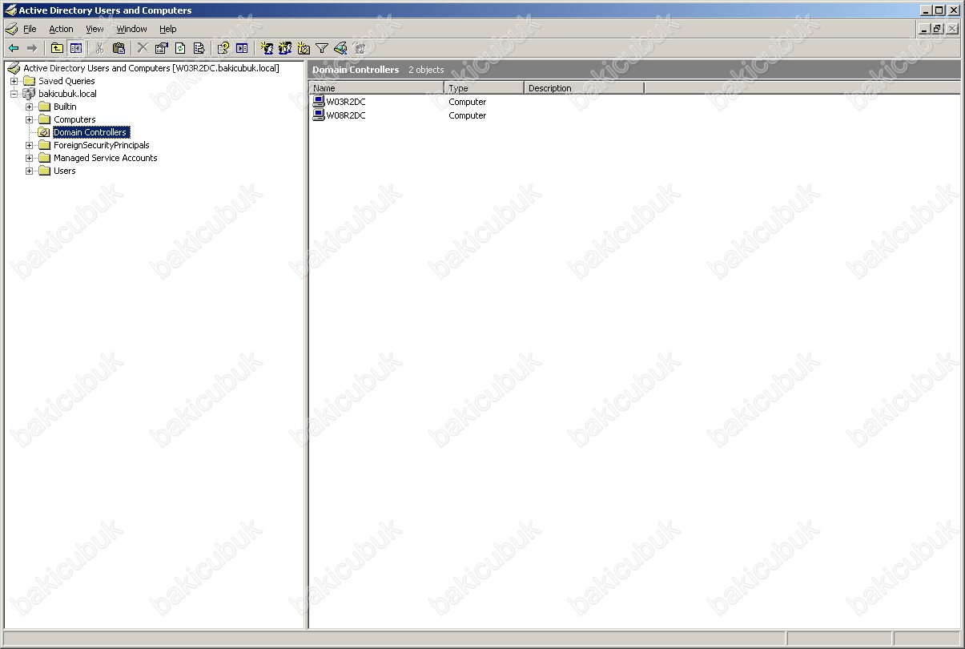Click the Users folder icon in tree
Image resolution: width=965 pixels, height=649 pixels.
tap(45, 171)
